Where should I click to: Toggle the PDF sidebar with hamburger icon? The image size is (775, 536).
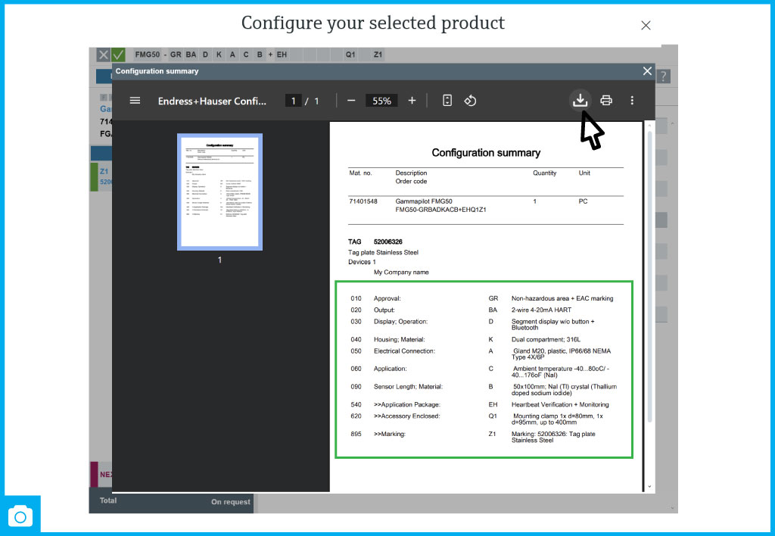tap(135, 101)
